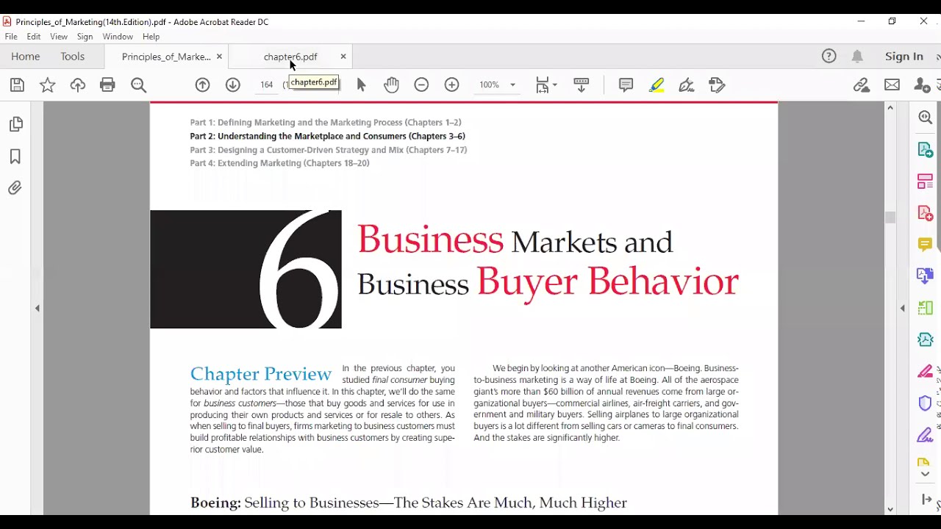Open the attachments paperclip panel
The height and width of the screenshot is (529, 941).
click(x=15, y=188)
